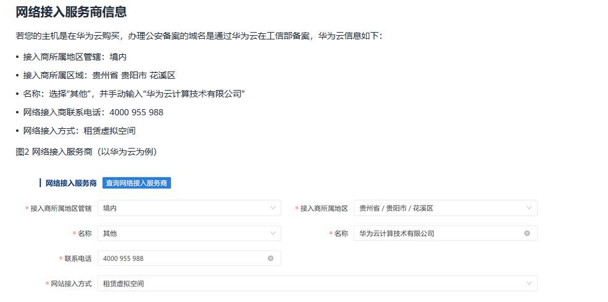Click the bullet 网络接入商联系电话：4000 955 988
Viewport: 608px width, 302px height.
click(x=93, y=112)
